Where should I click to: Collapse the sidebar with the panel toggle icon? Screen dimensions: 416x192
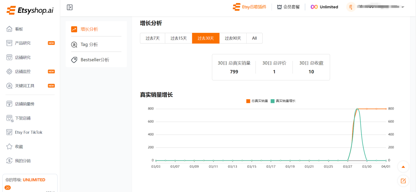click(70, 7)
